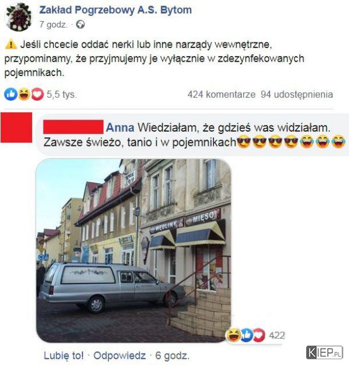
Task: Open the funeral home profile picture
Action: click(x=18, y=17)
